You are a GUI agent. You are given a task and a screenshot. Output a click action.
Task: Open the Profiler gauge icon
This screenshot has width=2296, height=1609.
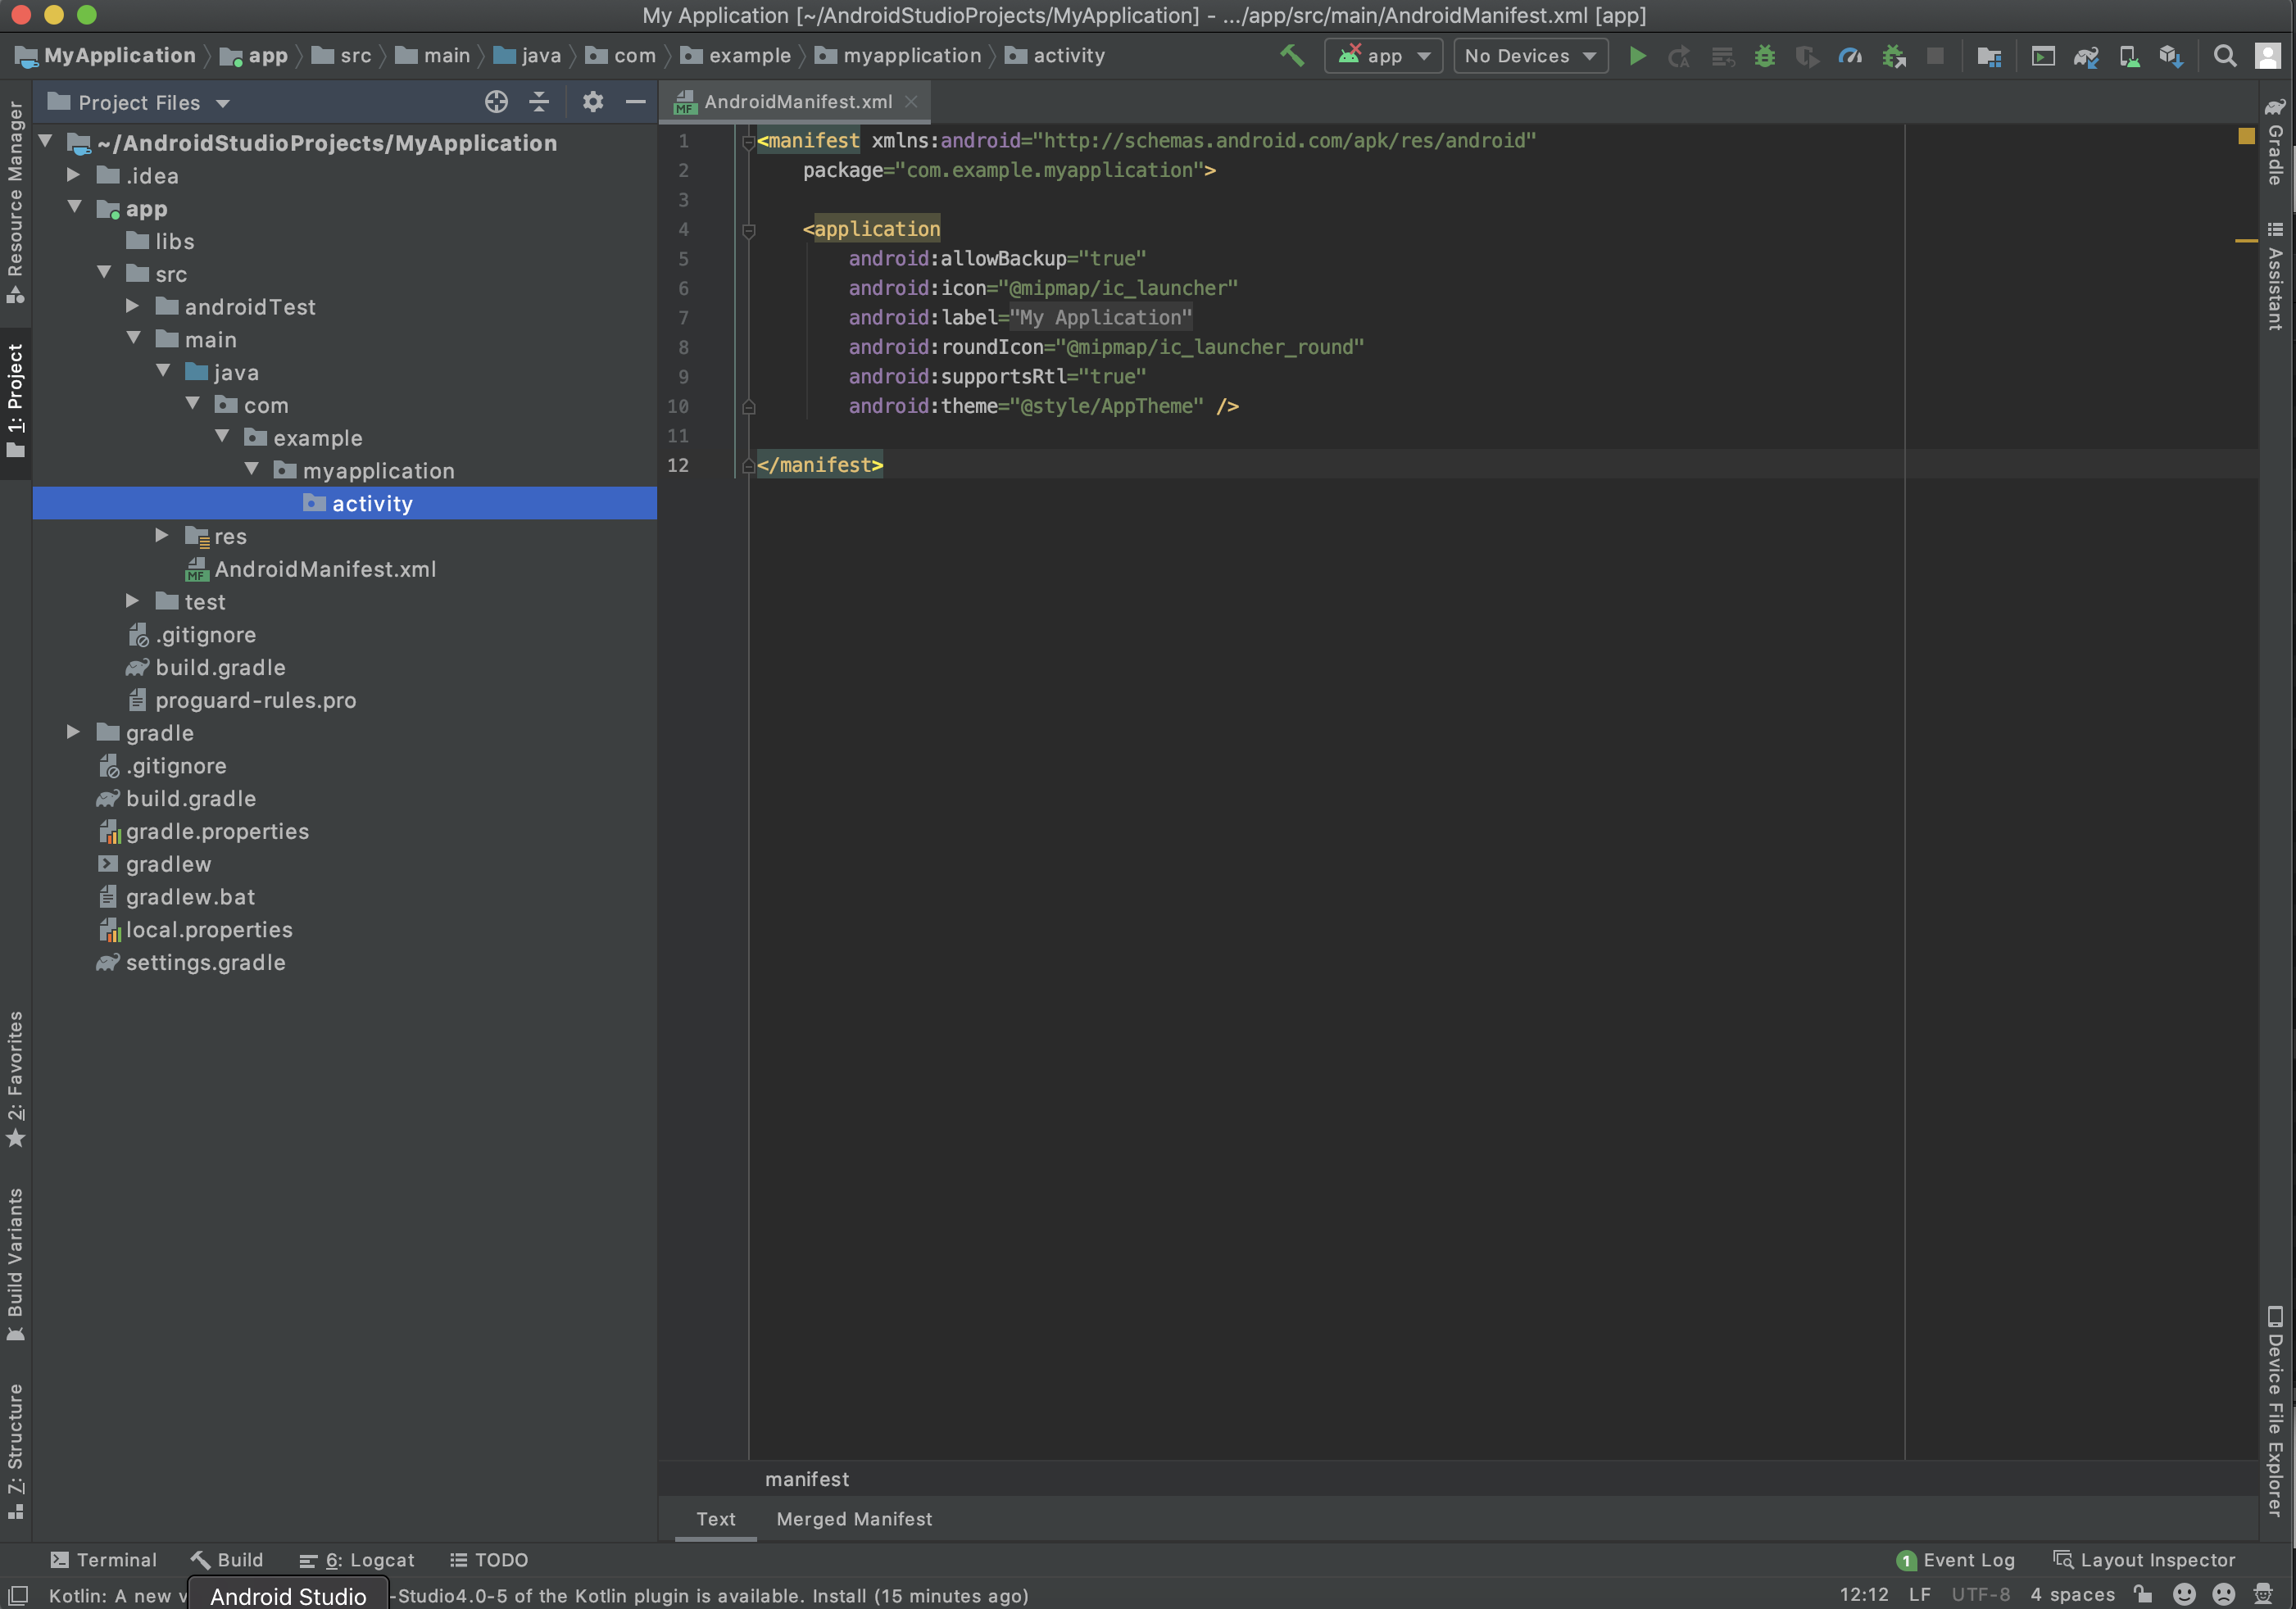pyautogui.click(x=1850, y=56)
